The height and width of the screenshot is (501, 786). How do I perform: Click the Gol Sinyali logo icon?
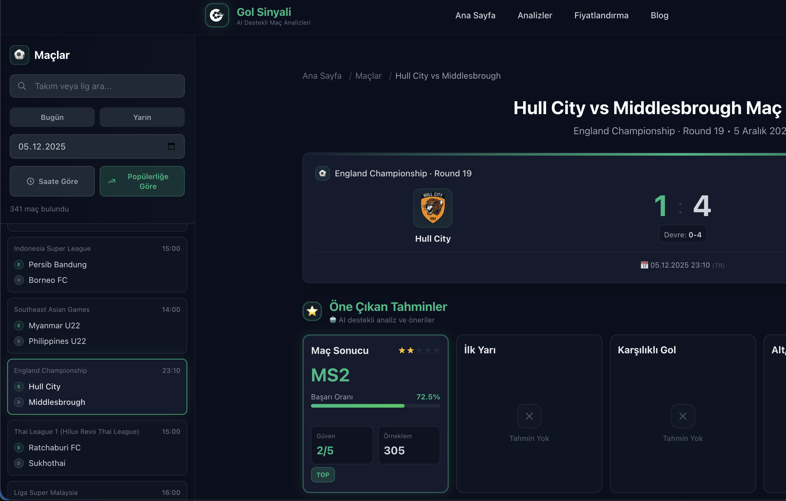[x=217, y=15]
